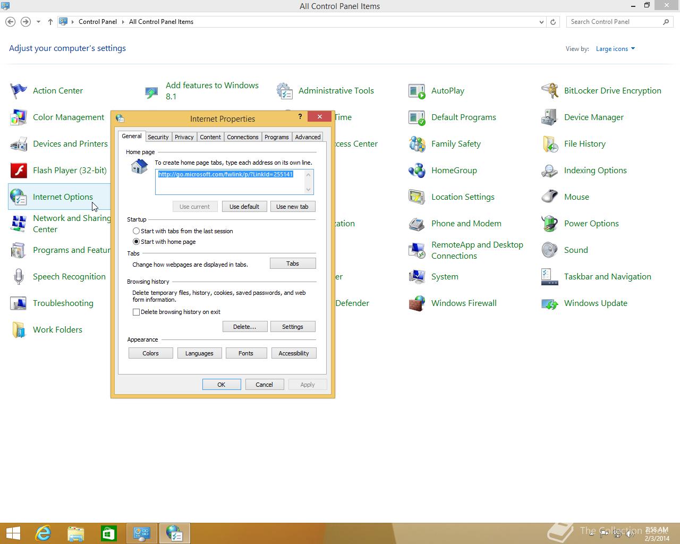Open the Network and Sharing Center icon
The width and height of the screenshot is (680, 544).
(x=19, y=224)
